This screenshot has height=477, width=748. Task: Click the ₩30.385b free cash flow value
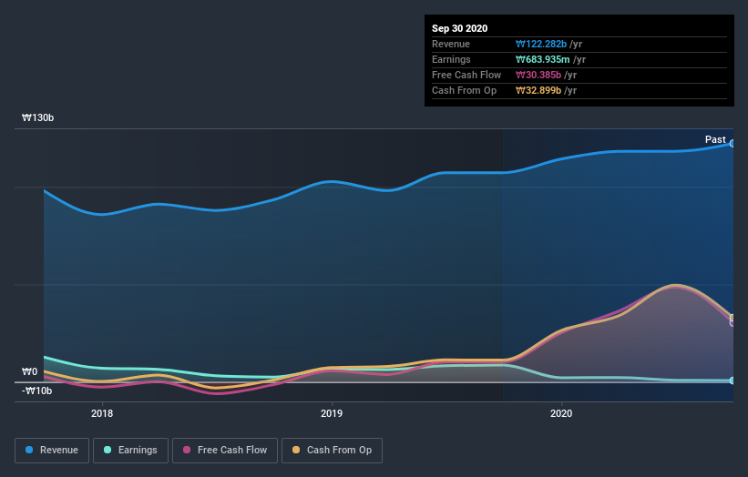pyautogui.click(x=538, y=75)
